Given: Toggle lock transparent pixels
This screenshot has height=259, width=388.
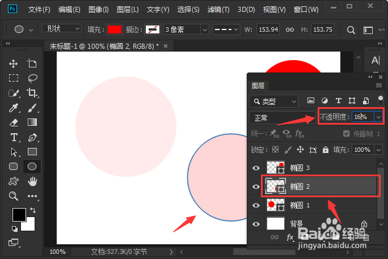Looking at the screenshot, I should coord(276,150).
